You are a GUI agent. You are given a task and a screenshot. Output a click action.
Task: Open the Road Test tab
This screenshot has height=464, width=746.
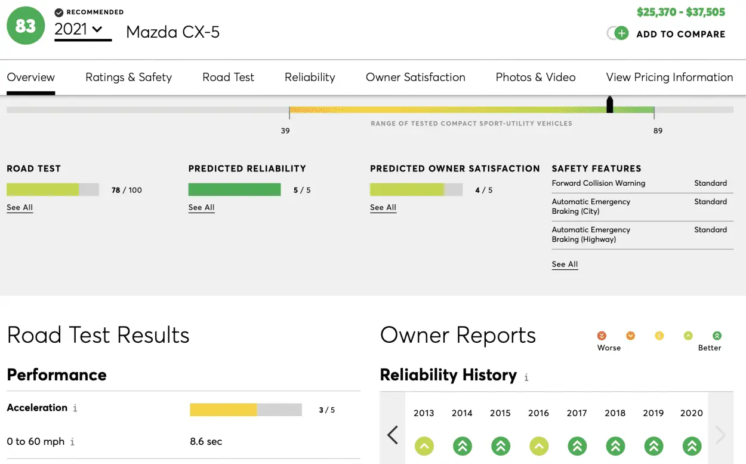(228, 77)
